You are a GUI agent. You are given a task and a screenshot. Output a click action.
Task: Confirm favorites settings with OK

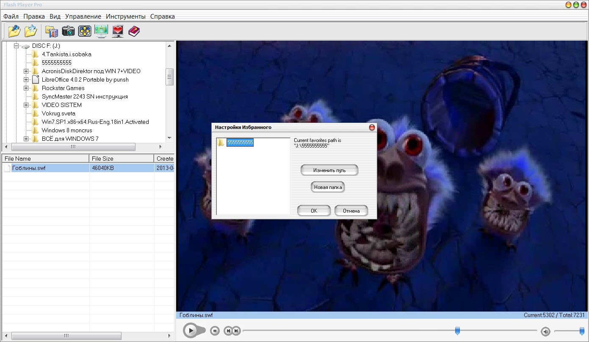click(x=314, y=211)
